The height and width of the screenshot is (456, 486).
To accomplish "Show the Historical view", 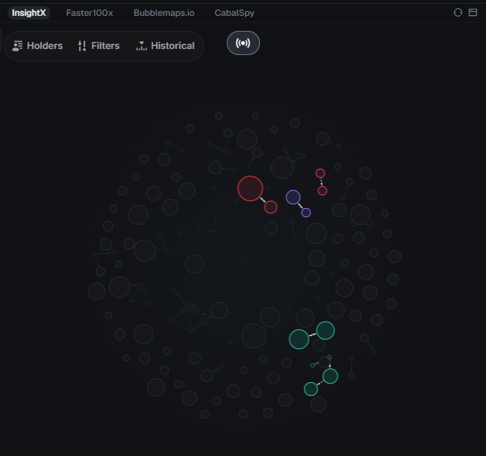I will point(166,46).
